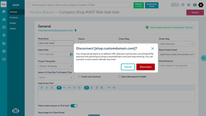Expand the Project Template dropdown
The image size is (206, 116).
tap(56, 66)
